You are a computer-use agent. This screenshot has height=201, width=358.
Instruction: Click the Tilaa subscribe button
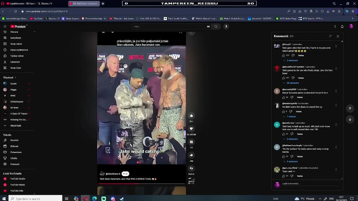125,174
